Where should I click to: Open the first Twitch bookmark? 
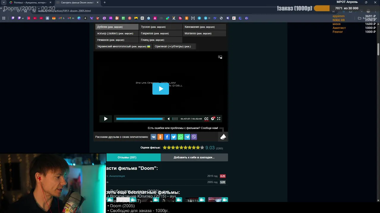[x=13, y=18]
